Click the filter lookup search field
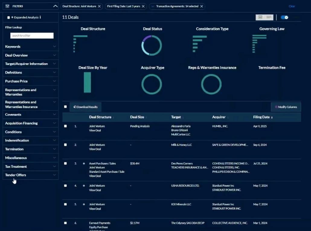The width and height of the screenshot is (311, 231). coord(32,36)
